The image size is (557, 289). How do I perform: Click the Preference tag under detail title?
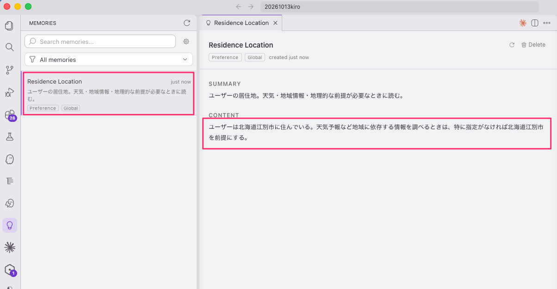pyautogui.click(x=225, y=57)
